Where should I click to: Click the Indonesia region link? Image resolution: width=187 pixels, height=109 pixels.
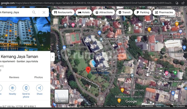tap(149, 106)
